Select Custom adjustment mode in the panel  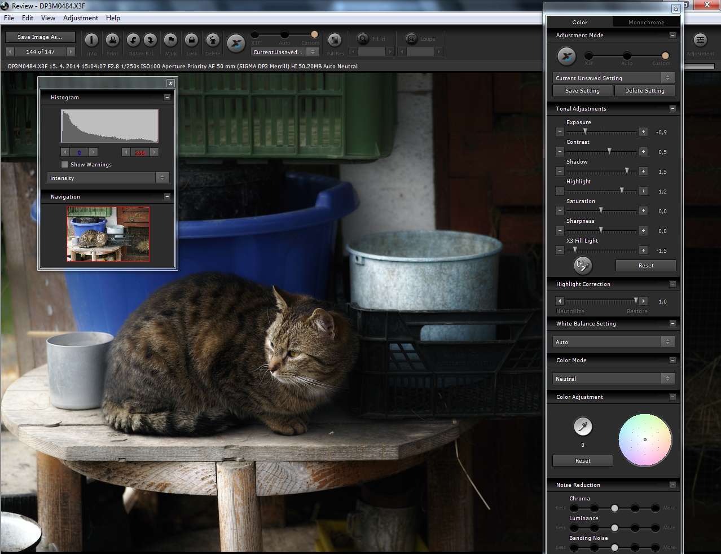pyautogui.click(x=665, y=56)
